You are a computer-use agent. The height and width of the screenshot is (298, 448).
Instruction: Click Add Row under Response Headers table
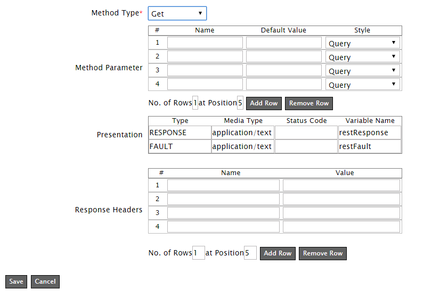[x=278, y=253]
